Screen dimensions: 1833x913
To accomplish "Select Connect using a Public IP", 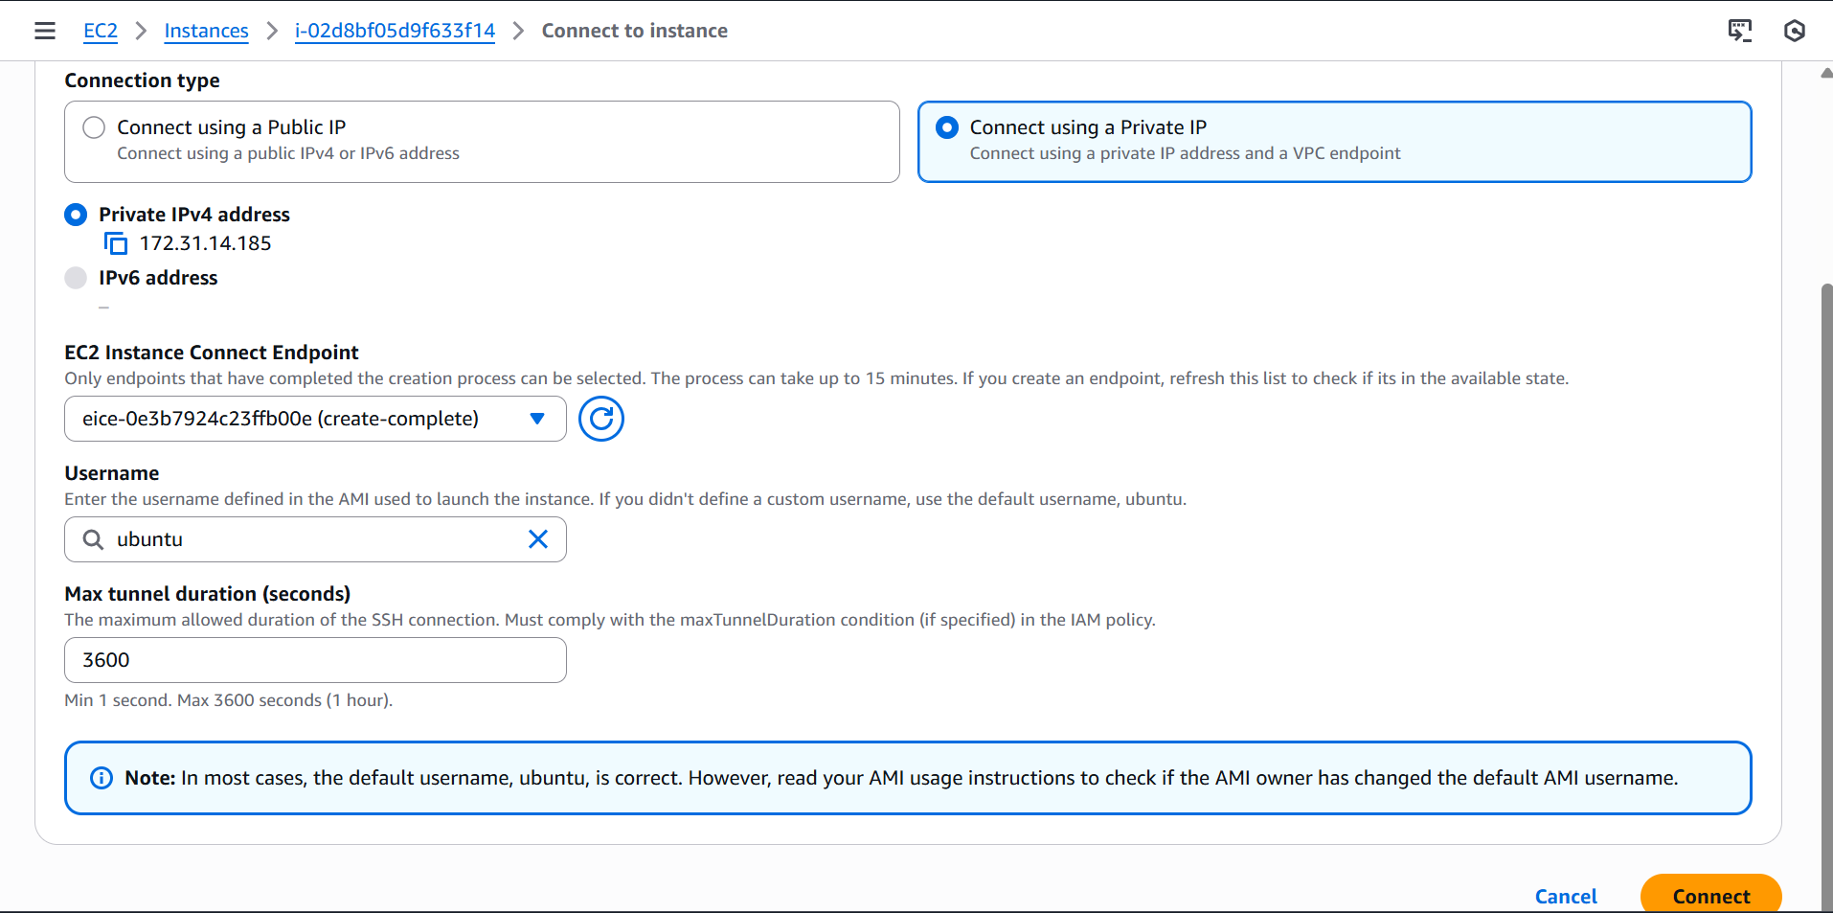I will 94,127.
